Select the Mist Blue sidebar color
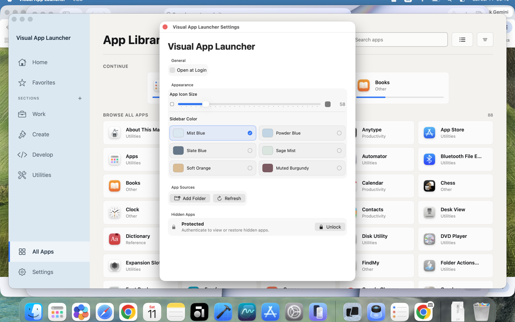 213,133
